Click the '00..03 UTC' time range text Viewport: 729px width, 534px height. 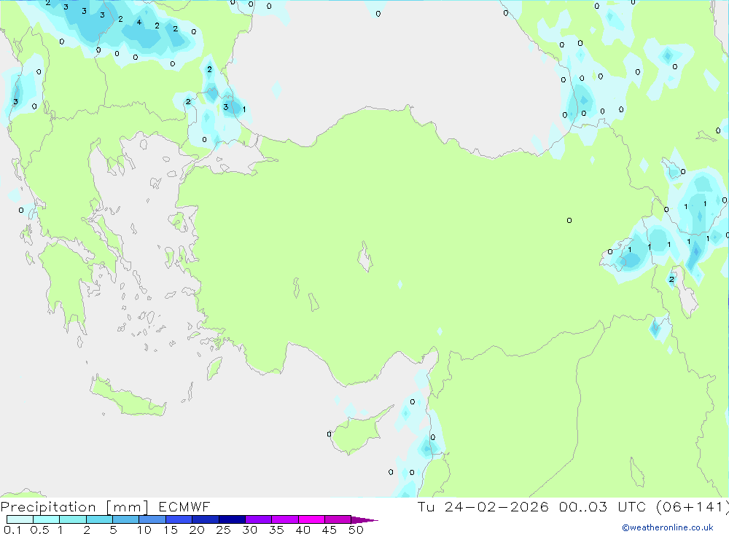[603, 506]
